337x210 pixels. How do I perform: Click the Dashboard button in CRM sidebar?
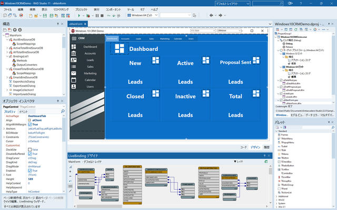(x=90, y=47)
